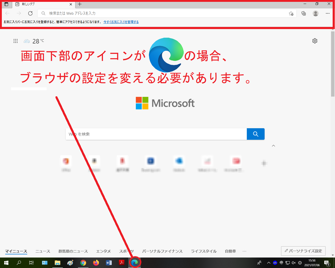The image size is (335, 268).
Task: Close the 新しいタブ tab
Action: click(x=71, y=4)
